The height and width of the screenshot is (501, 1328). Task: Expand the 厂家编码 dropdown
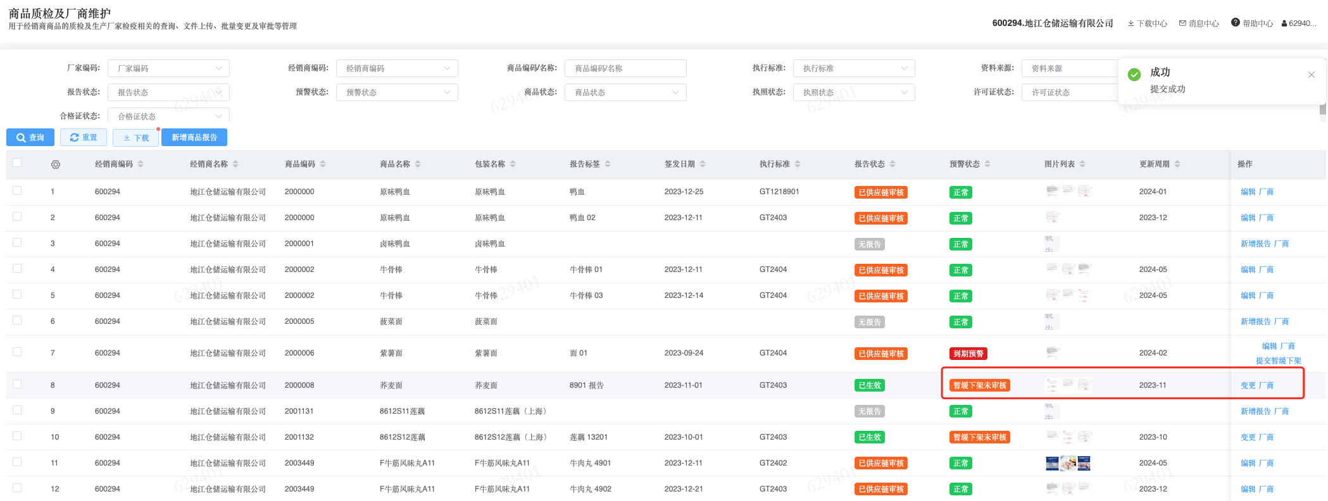pyautogui.click(x=168, y=68)
